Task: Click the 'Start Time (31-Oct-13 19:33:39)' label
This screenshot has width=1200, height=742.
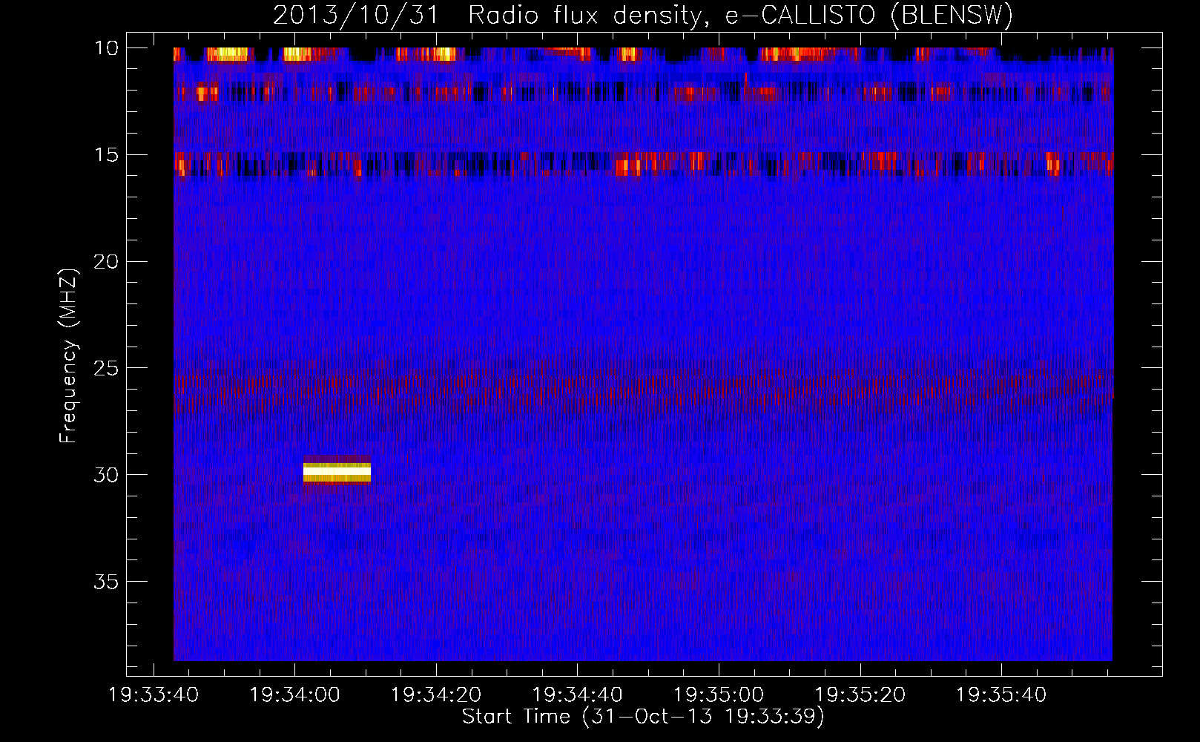Action: click(x=643, y=717)
